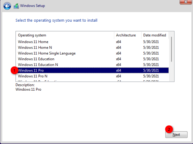Select Windows 11 Home edition
This screenshot has height=144, width=193.
[33, 42]
